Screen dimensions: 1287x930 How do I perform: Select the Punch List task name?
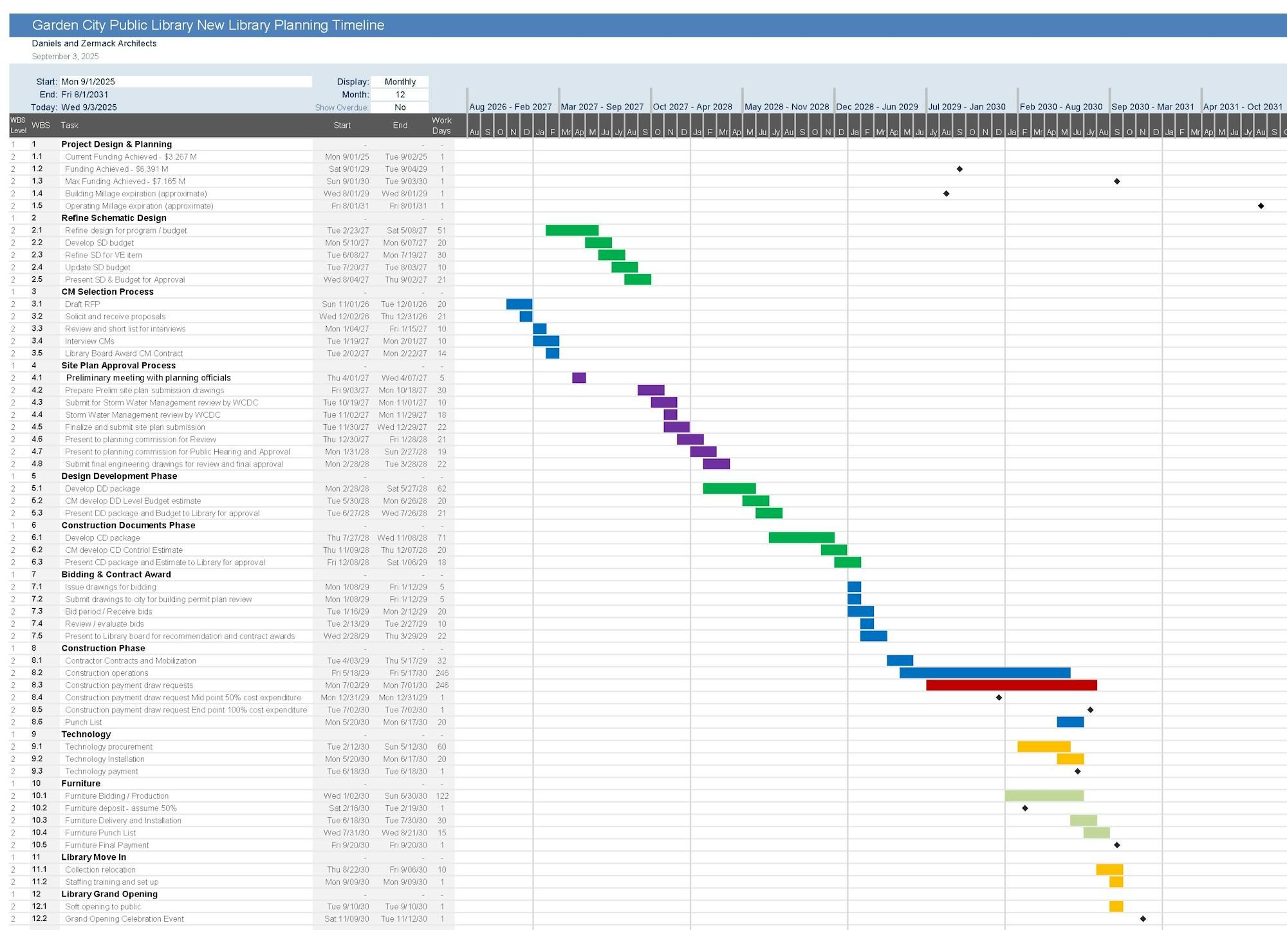click(84, 722)
